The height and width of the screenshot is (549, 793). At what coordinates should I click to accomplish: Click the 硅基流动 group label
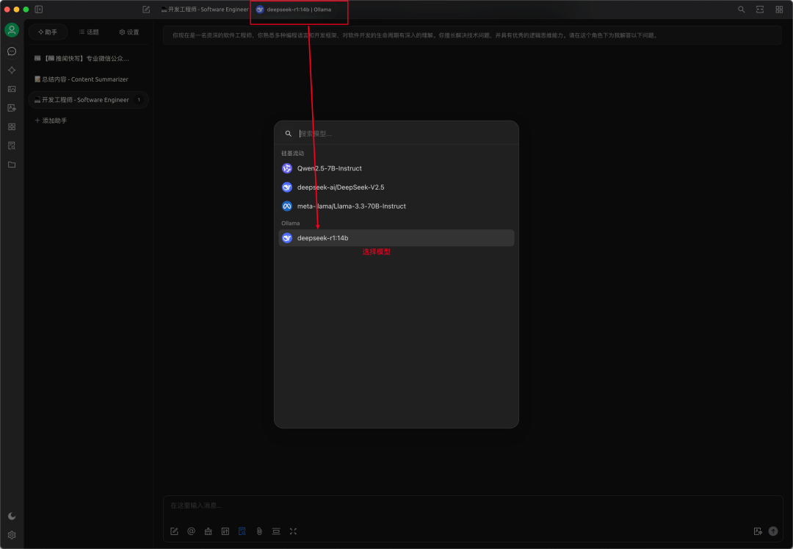tap(293, 154)
